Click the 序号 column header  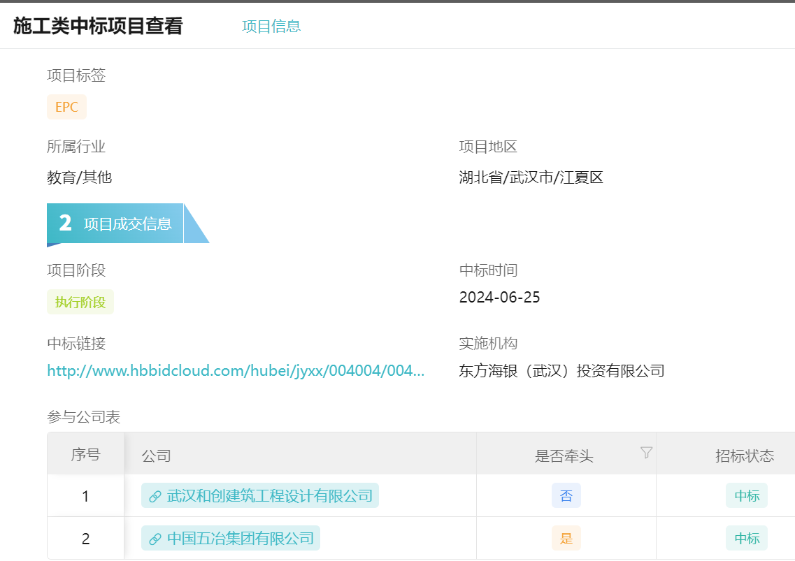click(86, 454)
